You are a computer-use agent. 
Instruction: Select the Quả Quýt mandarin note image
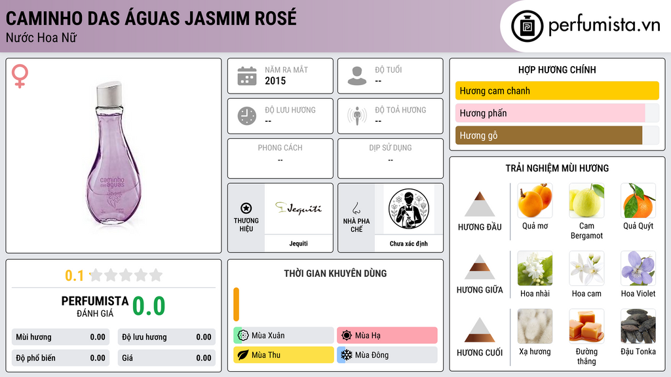tap(638, 200)
